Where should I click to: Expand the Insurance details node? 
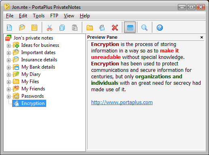tap(9, 60)
